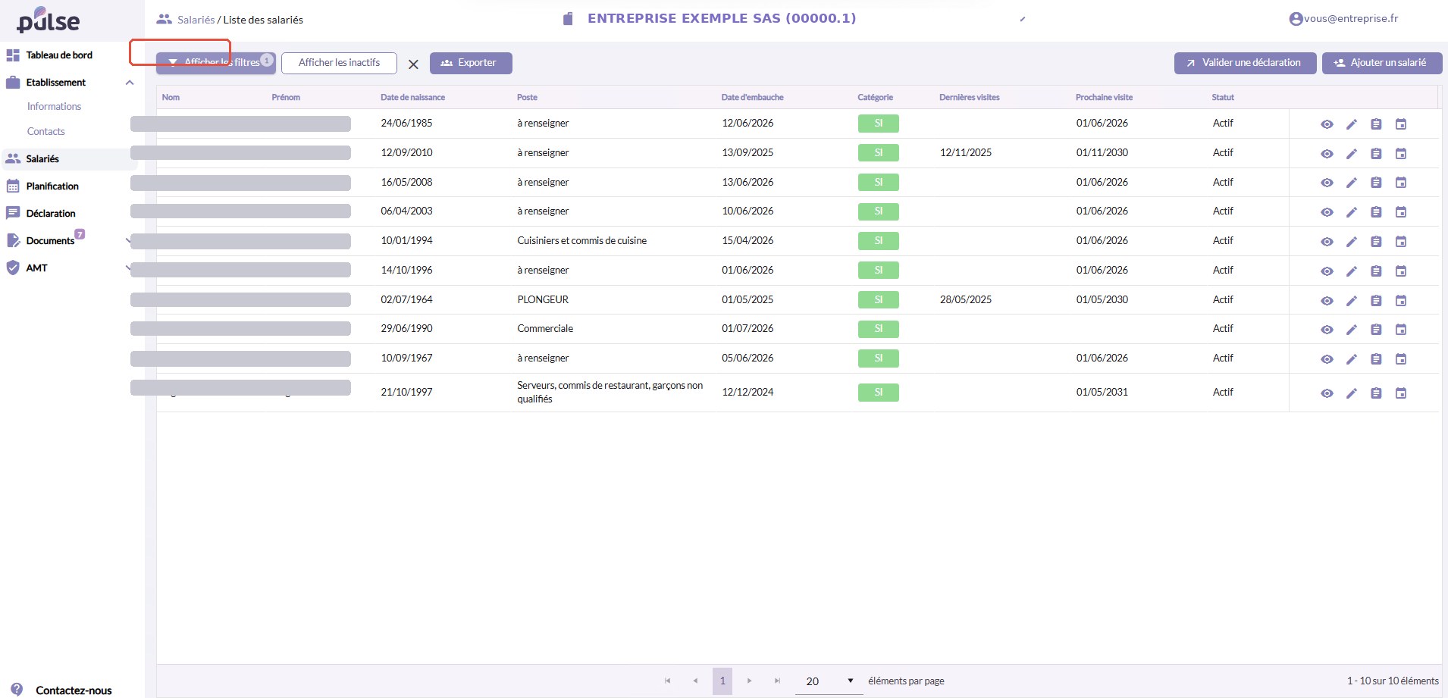This screenshot has height=698, width=1448.
Task: View employee born 10/09/1967 with eye icon
Action: click(x=1327, y=359)
